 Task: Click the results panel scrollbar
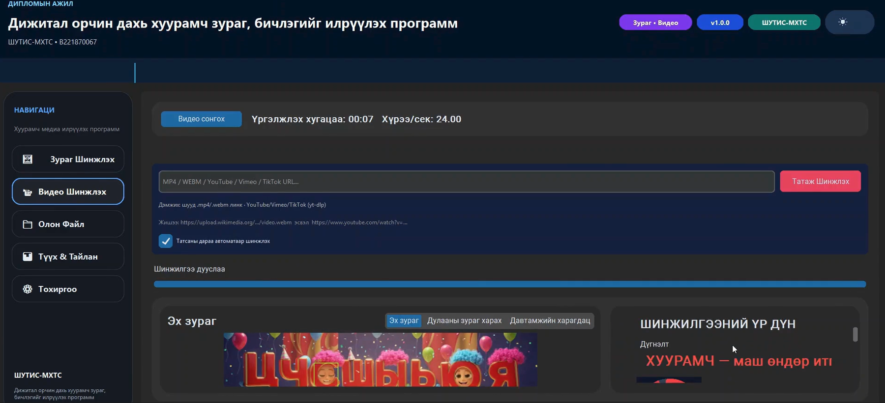point(855,334)
